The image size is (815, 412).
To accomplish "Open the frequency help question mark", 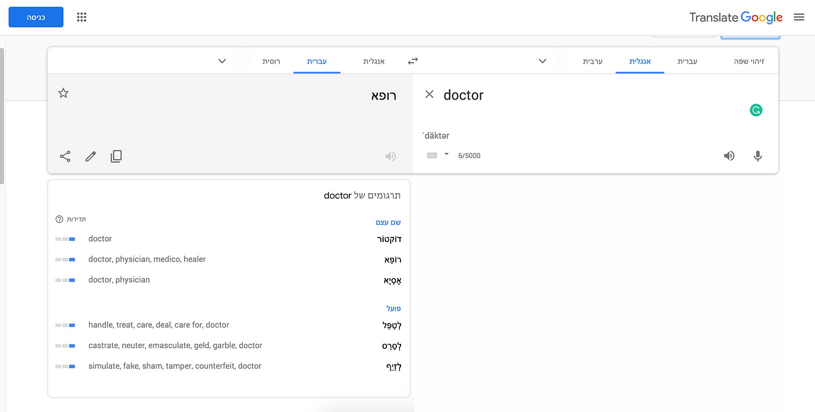I will point(59,219).
